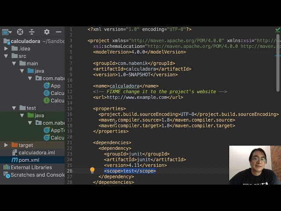Click the selected scope test line

[130, 171]
